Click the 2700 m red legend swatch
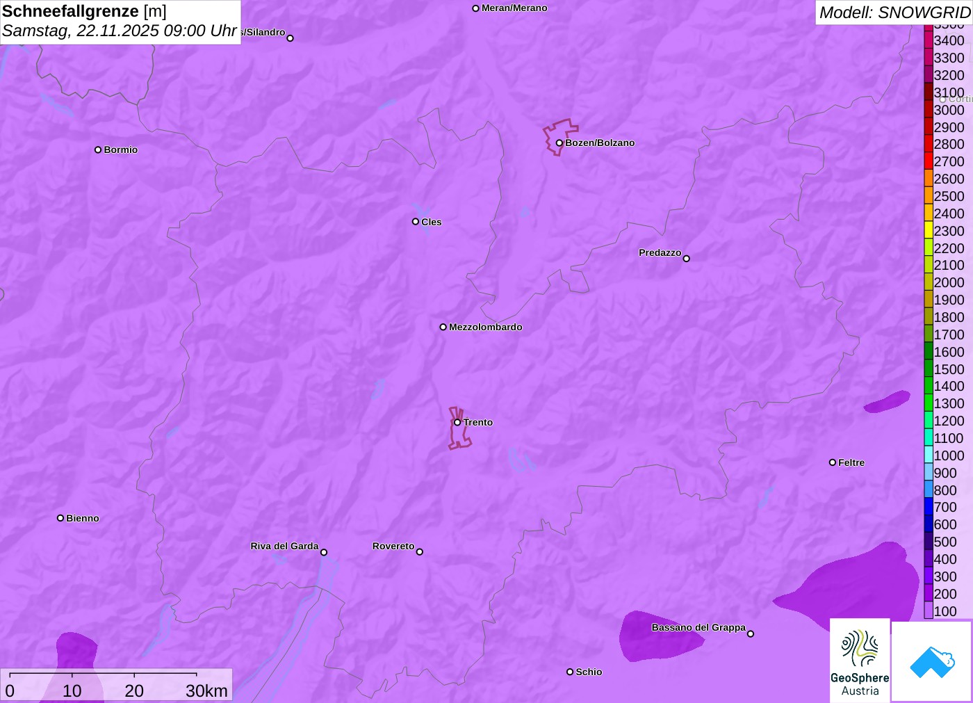Screen dimensions: 973x703 pyautogui.click(x=929, y=161)
